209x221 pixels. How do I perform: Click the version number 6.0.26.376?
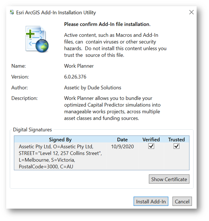pyautogui.click(x=75, y=77)
